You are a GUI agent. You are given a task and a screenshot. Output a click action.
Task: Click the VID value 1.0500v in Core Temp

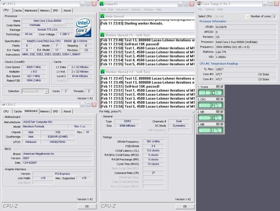(x=246, y=57)
